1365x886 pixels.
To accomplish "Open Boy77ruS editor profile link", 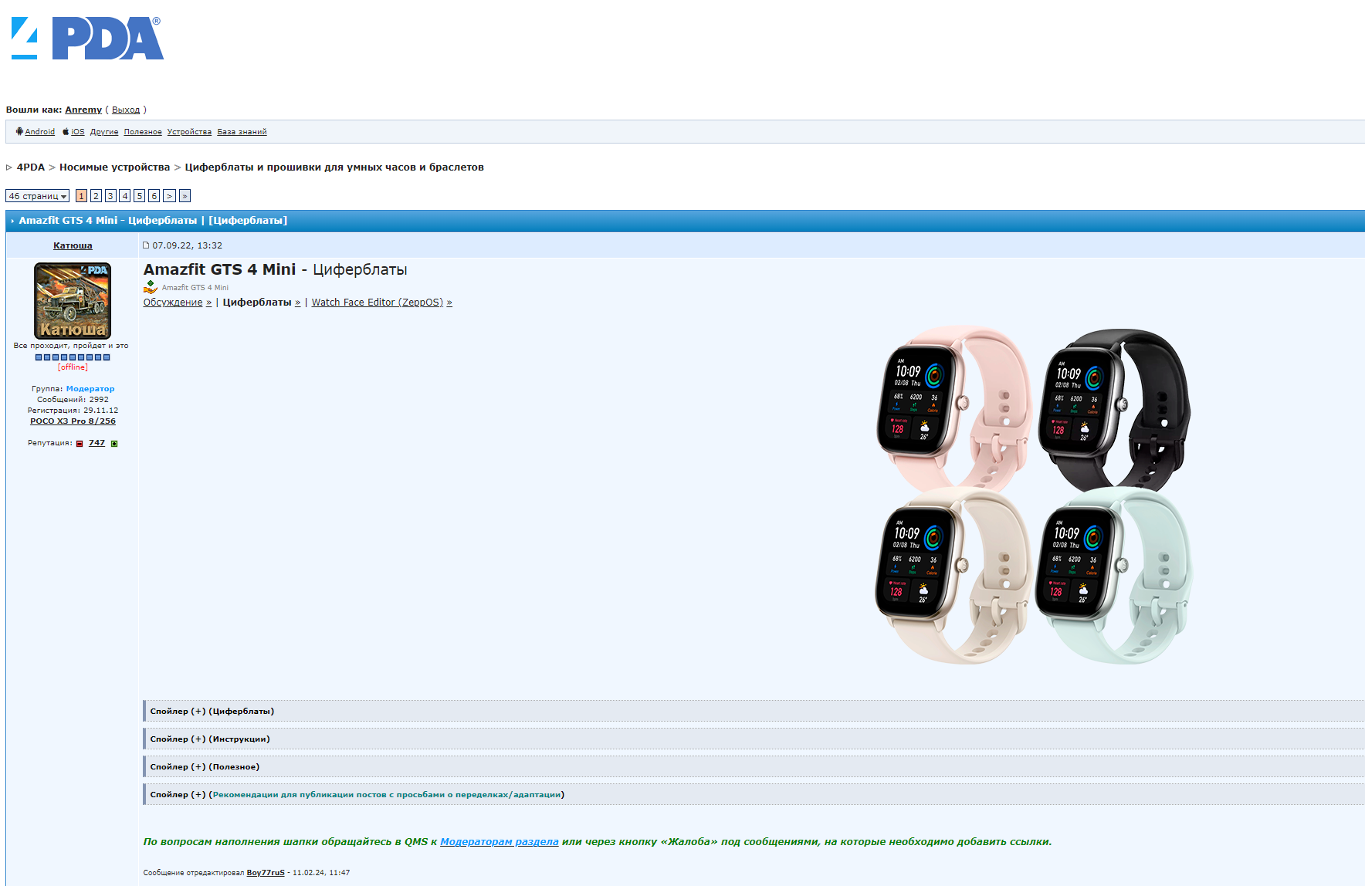I will [x=266, y=873].
